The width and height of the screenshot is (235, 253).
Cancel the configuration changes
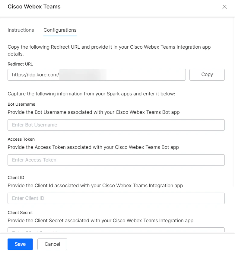pyautogui.click(x=52, y=244)
